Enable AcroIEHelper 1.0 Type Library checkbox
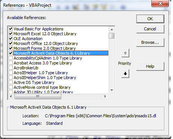Screen dimensions: 173x139 pos(11,73)
